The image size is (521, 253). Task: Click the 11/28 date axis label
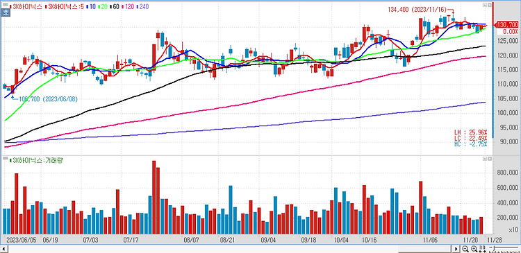point(494,239)
